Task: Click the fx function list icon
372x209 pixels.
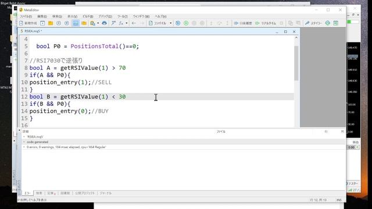Action: (121, 23)
